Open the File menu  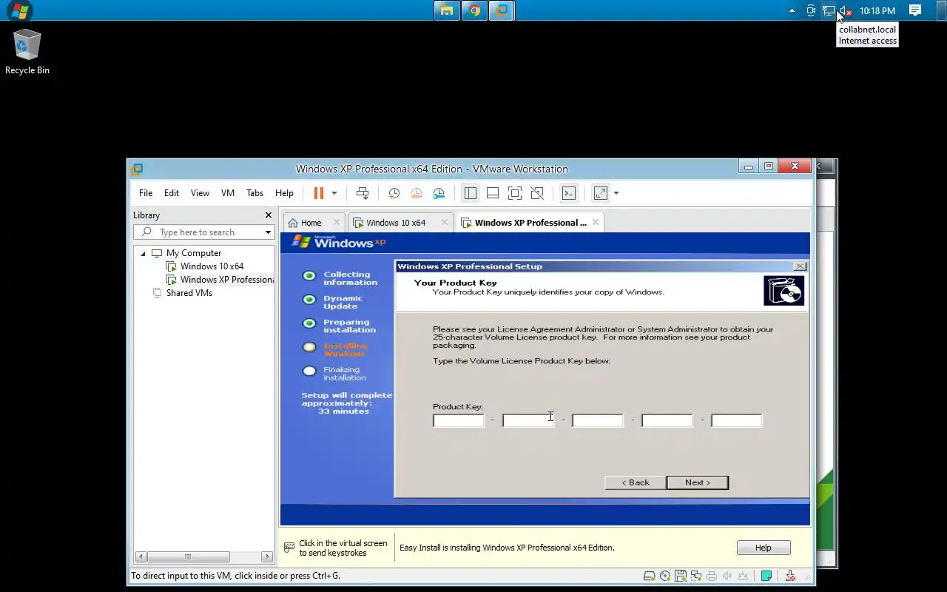(146, 193)
